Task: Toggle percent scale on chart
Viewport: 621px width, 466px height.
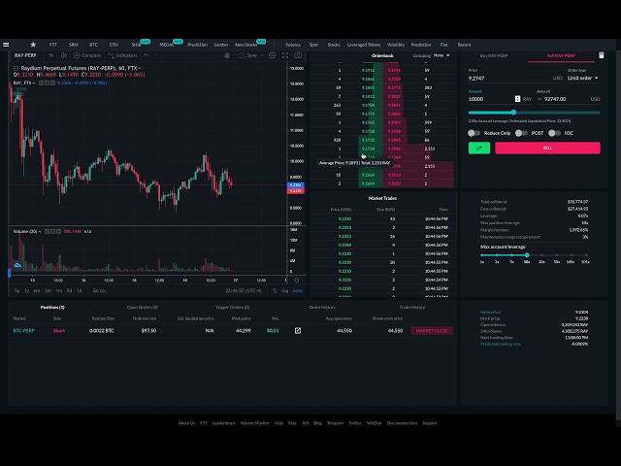Action: coord(275,291)
